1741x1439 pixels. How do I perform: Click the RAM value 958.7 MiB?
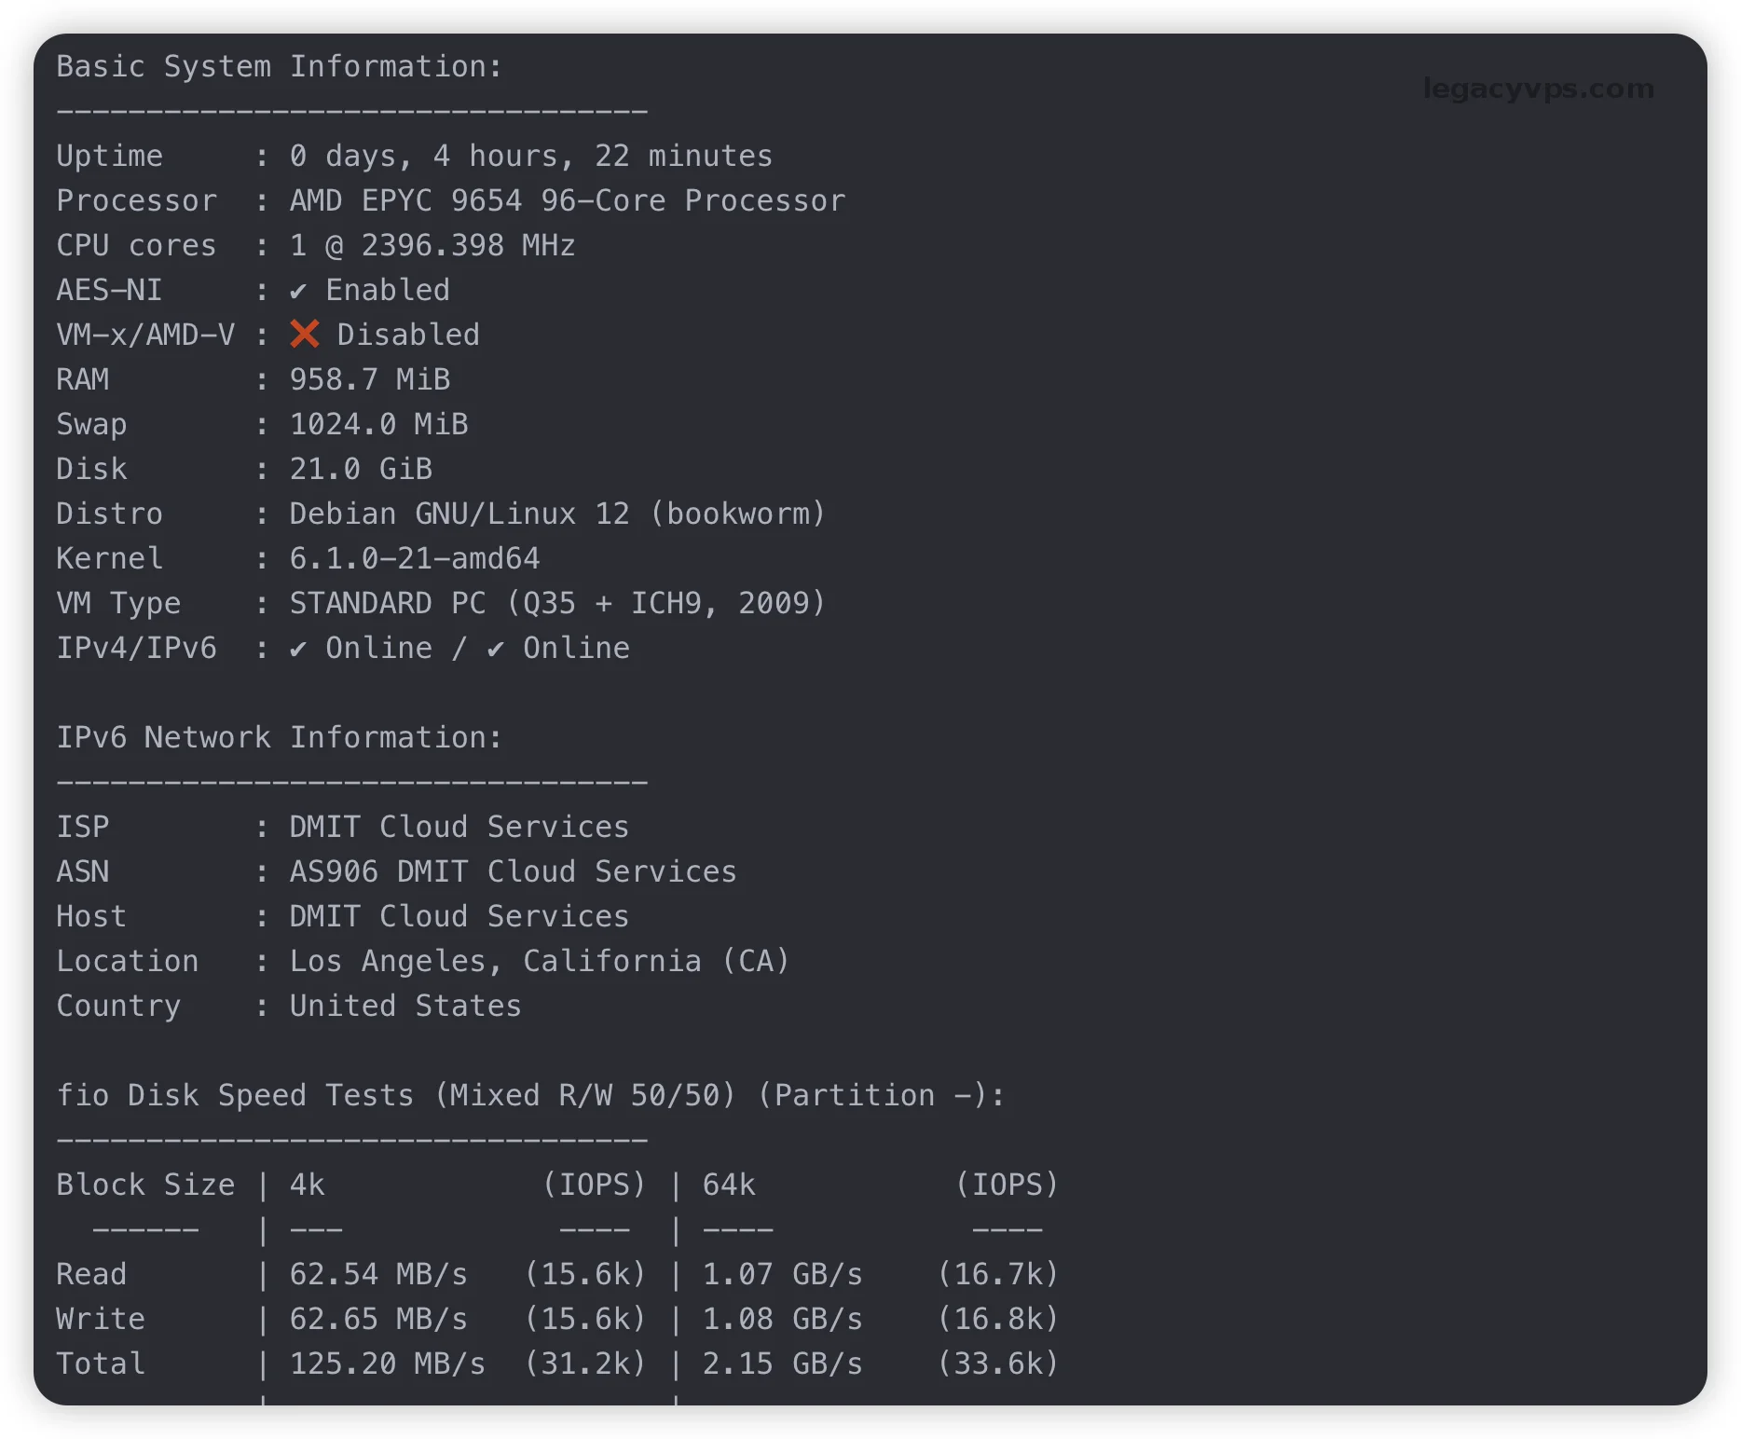(369, 380)
